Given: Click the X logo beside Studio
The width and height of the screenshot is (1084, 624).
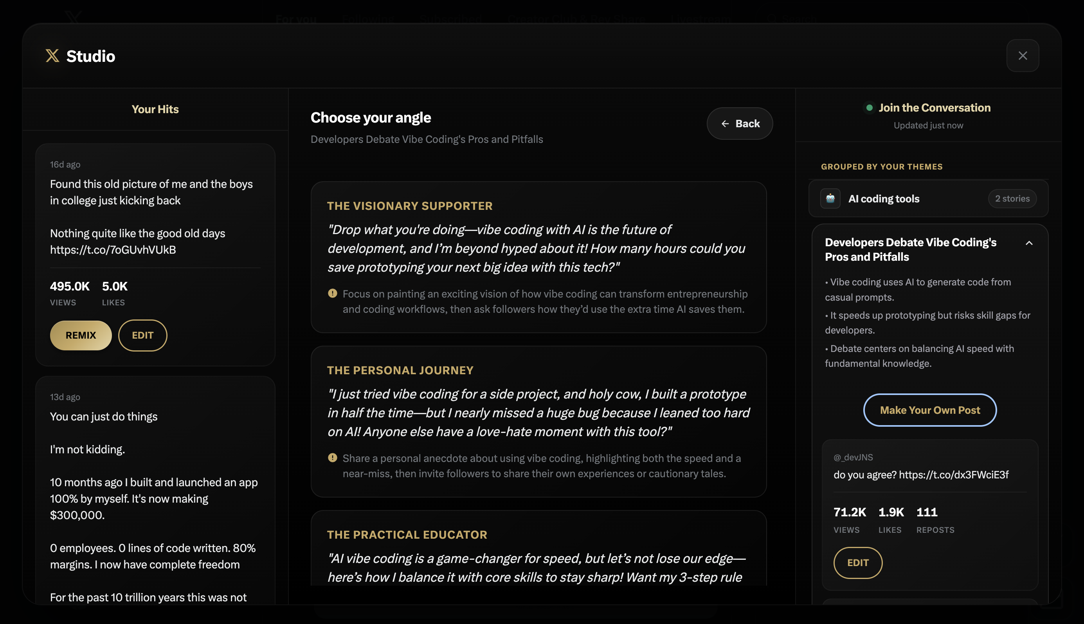Looking at the screenshot, I should coord(52,56).
